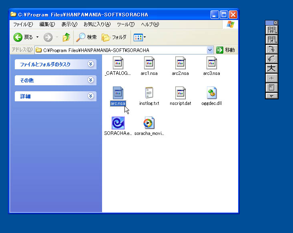The width and height of the screenshot is (293, 233).
Task: Open the ツール(T) menu
Action: click(126, 24)
